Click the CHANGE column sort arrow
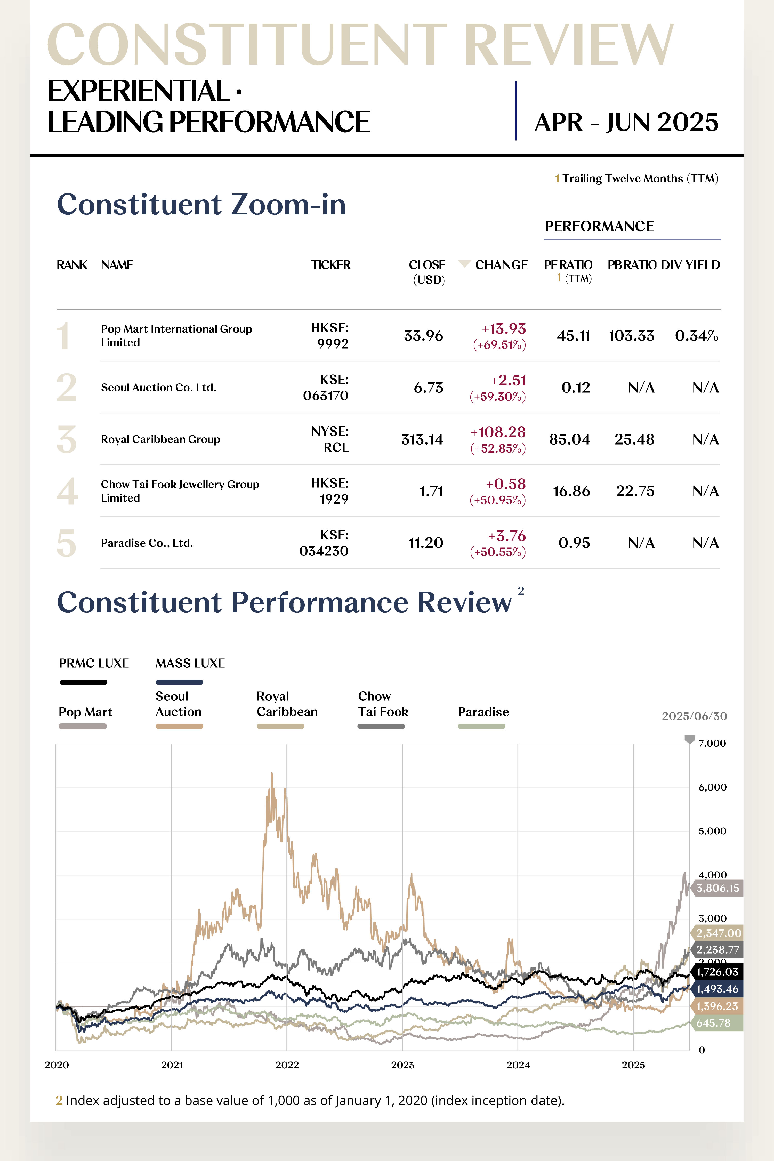 464,264
